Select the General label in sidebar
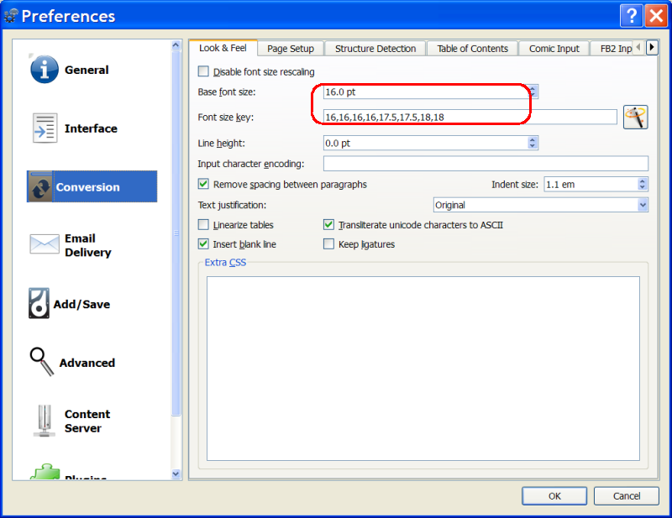 [87, 70]
